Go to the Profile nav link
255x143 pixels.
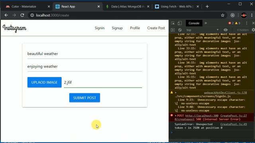click(135, 28)
